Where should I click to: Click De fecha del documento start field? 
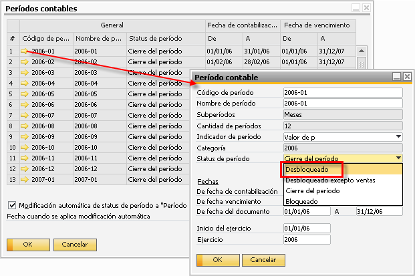pyautogui.click(x=307, y=211)
